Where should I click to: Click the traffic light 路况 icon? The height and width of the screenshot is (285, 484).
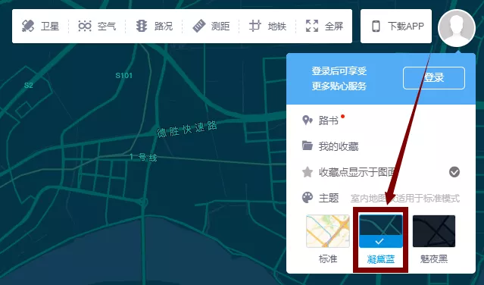[x=142, y=26]
